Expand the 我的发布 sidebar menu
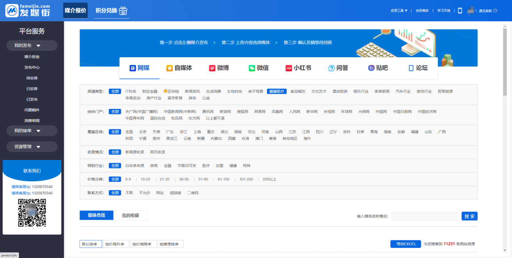 tap(32, 46)
